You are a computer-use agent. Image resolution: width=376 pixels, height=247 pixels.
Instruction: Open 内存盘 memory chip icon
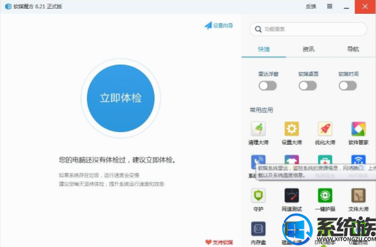(258, 229)
